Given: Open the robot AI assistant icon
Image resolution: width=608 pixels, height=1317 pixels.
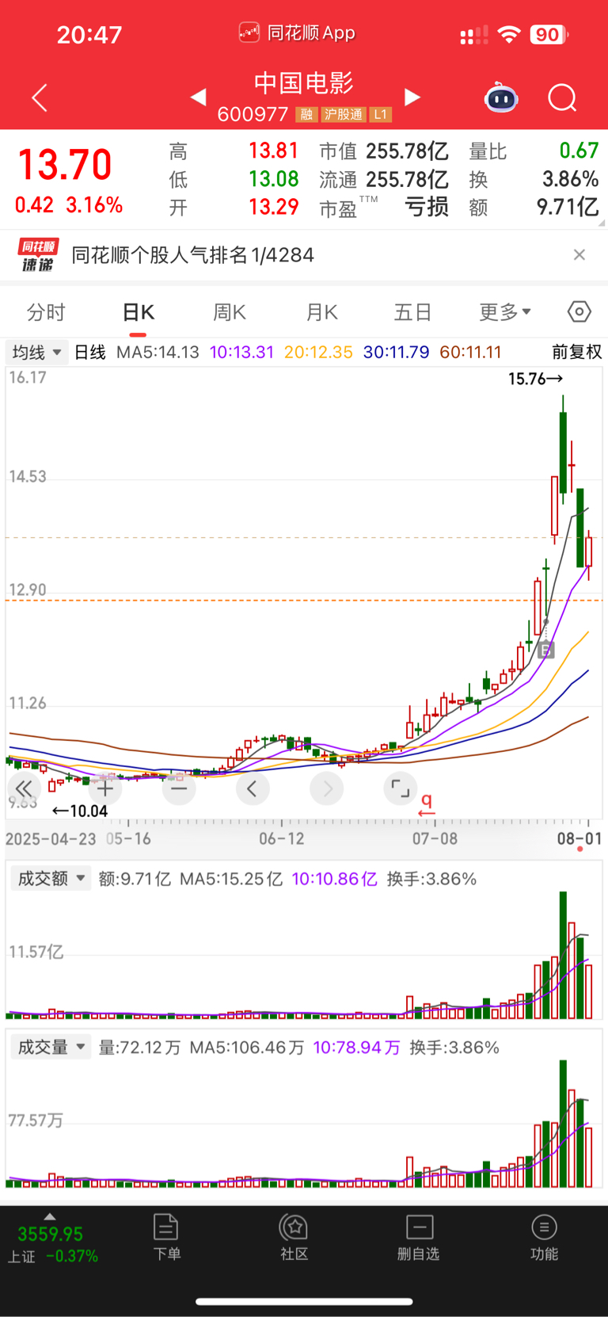Looking at the screenshot, I should (501, 97).
